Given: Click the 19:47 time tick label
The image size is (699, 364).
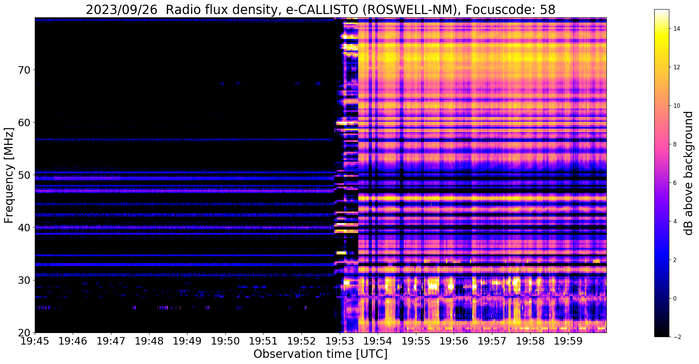Looking at the screenshot, I should click(111, 341).
